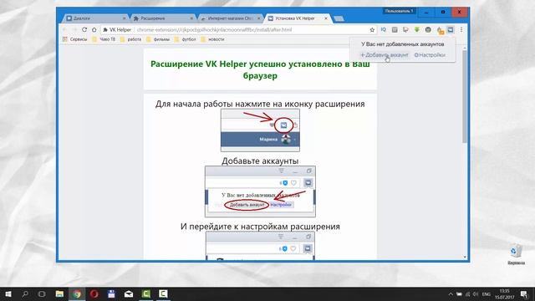Click the Пользователь 1 profile button
The width and height of the screenshot is (535, 301).
[399, 11]
